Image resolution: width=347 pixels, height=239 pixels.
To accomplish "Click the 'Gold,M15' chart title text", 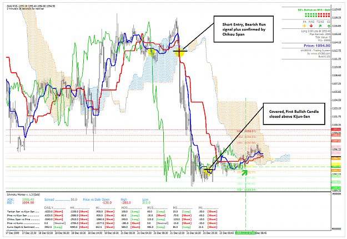I will (13, 6).
